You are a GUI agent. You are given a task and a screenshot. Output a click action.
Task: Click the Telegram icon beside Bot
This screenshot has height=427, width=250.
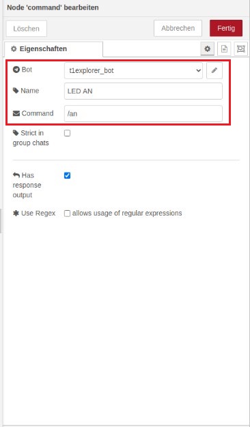point(16,70)
